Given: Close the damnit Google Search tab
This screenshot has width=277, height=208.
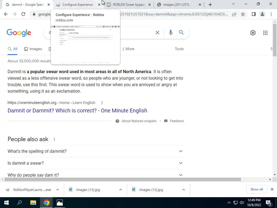Looking at the screenshot, I should (x=49, y=5).
